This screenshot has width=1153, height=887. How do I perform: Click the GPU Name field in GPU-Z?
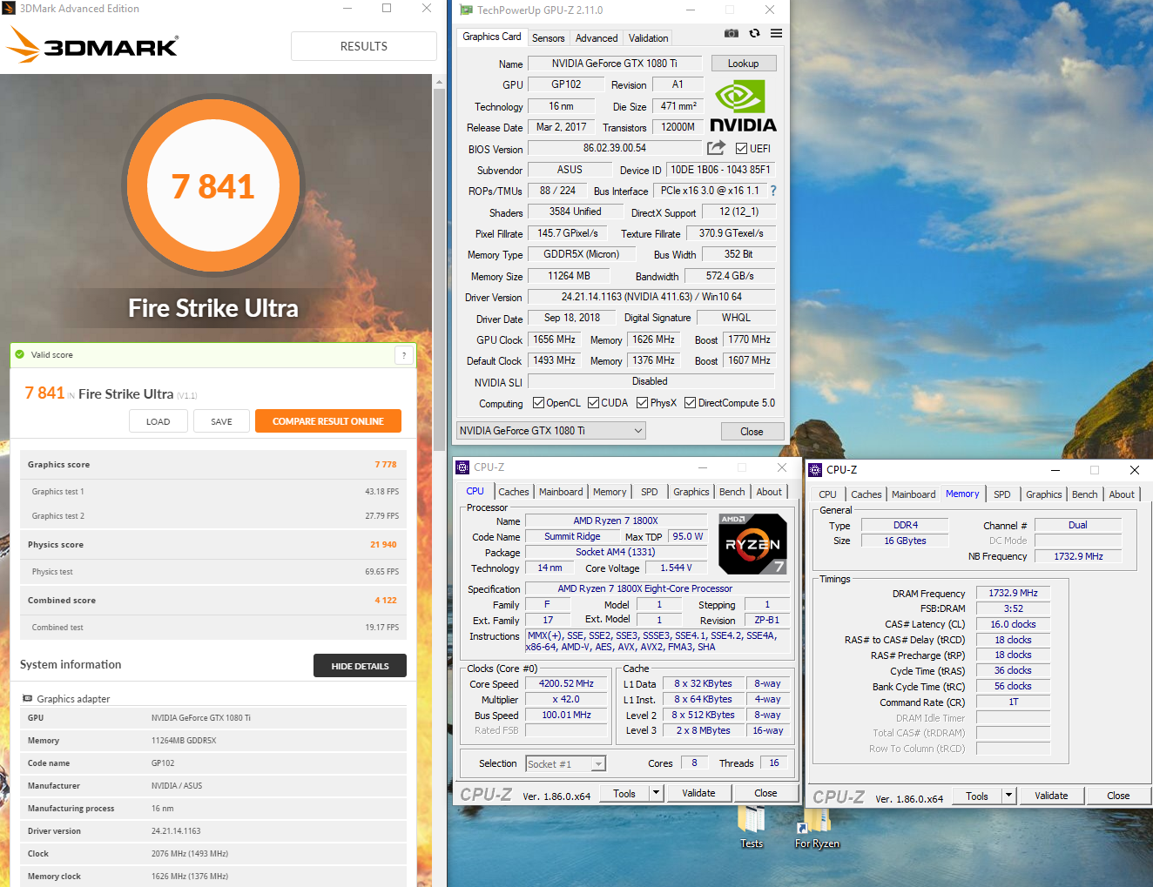point(615,64)
